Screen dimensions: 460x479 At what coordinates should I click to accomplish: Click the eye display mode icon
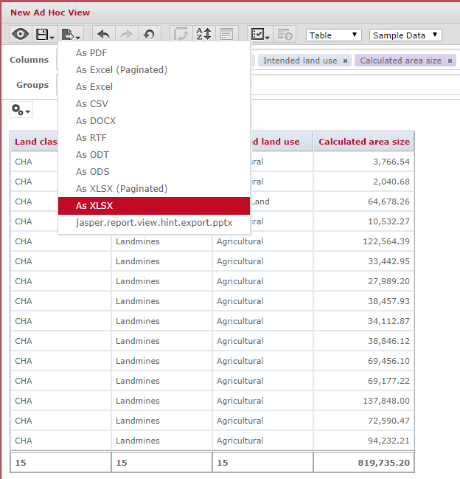tap(21, 35)
